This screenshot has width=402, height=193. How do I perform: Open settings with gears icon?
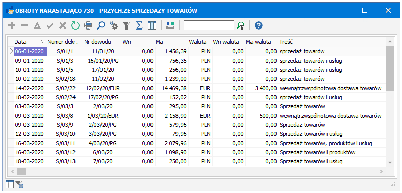[114, 25]
